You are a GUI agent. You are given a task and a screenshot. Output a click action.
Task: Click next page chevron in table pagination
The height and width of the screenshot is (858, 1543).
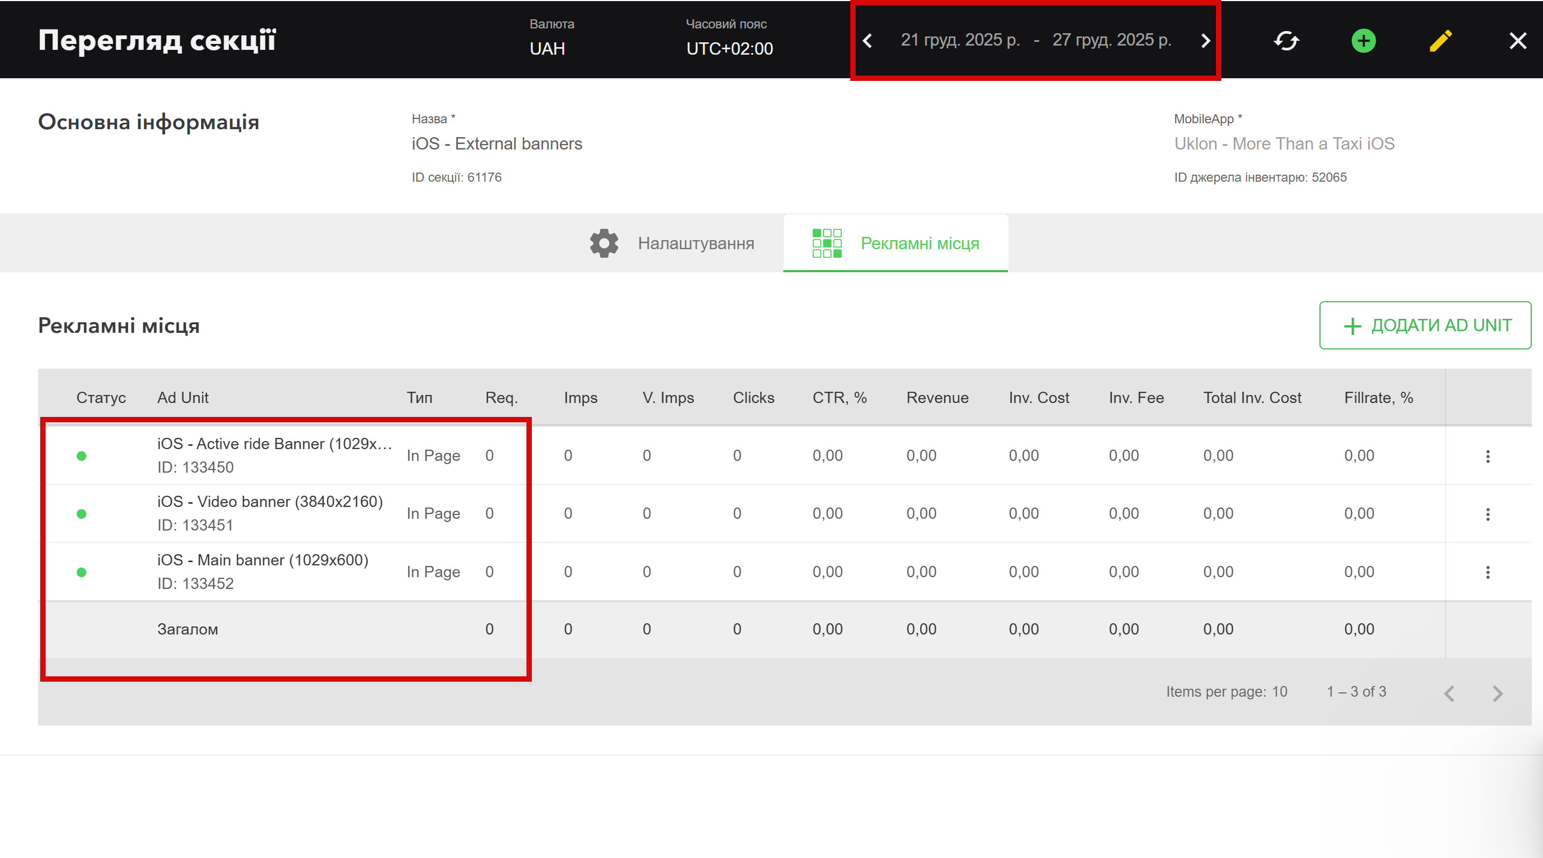pyautogui.click(x=1497, y=693)
